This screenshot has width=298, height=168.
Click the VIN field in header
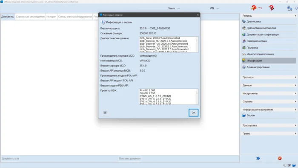215,9
